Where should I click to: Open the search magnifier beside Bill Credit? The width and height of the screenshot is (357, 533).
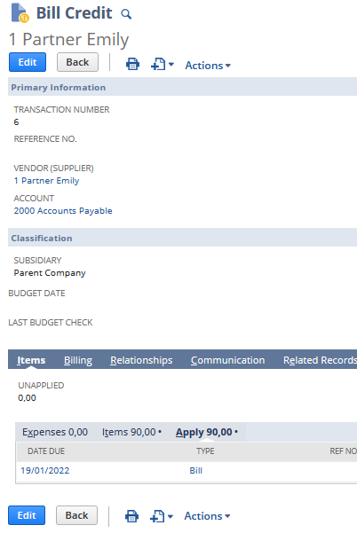coord(126,14)
